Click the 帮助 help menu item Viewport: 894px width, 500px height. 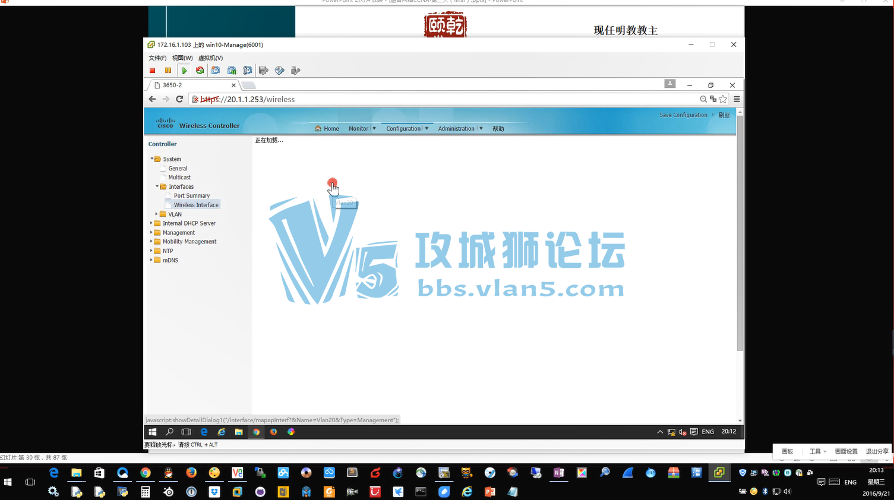(x=498, y=129)
